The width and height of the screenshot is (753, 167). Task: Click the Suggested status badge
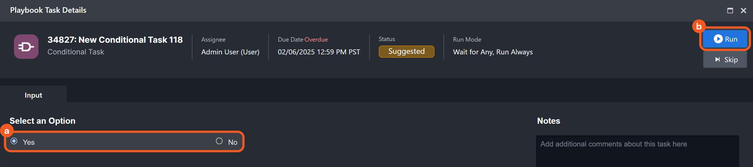click(x=406, y=51)
